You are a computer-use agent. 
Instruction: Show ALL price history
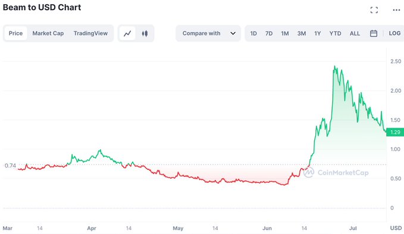(355, 33)
